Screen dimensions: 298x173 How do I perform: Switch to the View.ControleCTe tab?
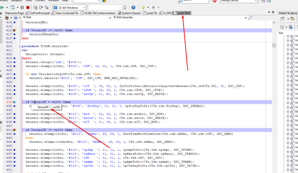[x=65, y=13]
